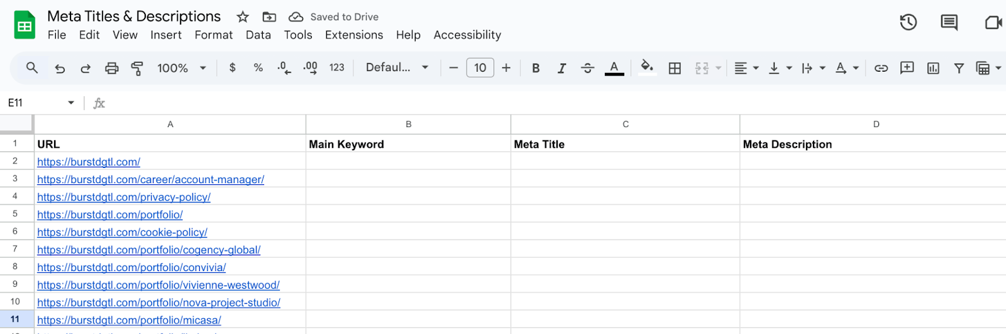The image size is (1006, 334).
Task: Open the fill color picker
Action: click(x=647, y=67)
